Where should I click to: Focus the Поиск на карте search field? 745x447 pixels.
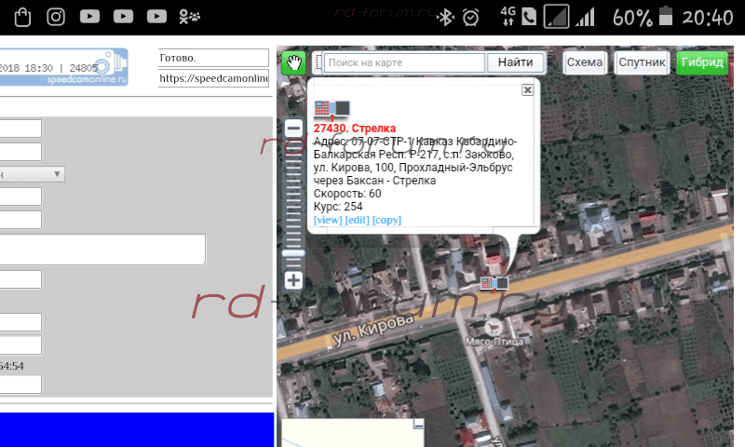click(405, 63)
